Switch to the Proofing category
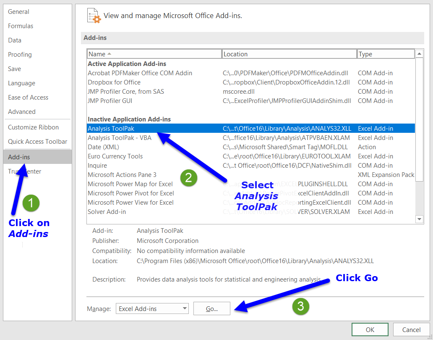 coord(20,55)
